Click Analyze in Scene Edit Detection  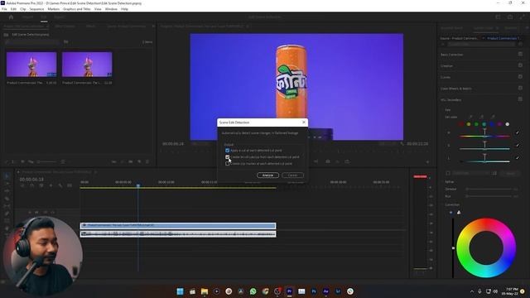click(x=267, y=175)
